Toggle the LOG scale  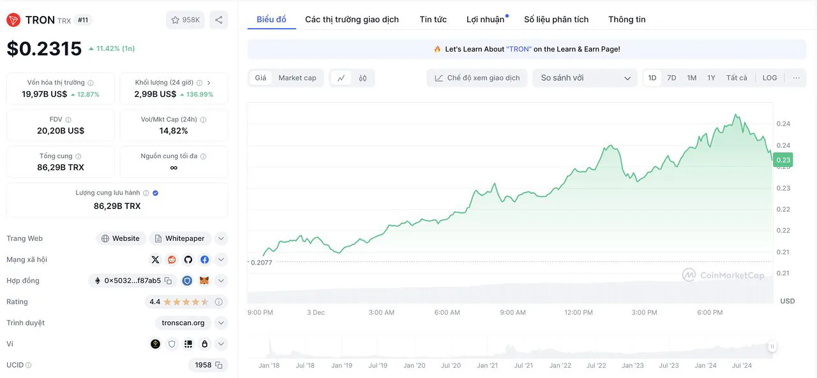[x=770, y=78]
